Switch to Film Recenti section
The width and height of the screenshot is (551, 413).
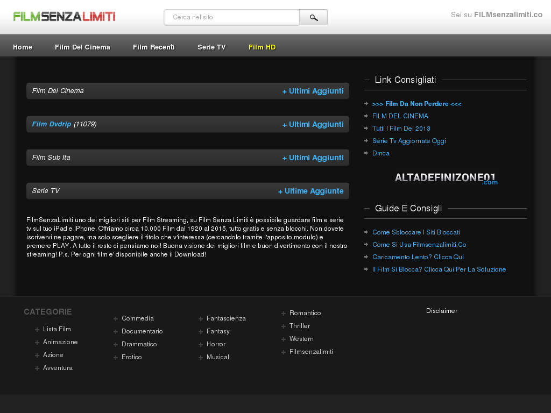154,47
